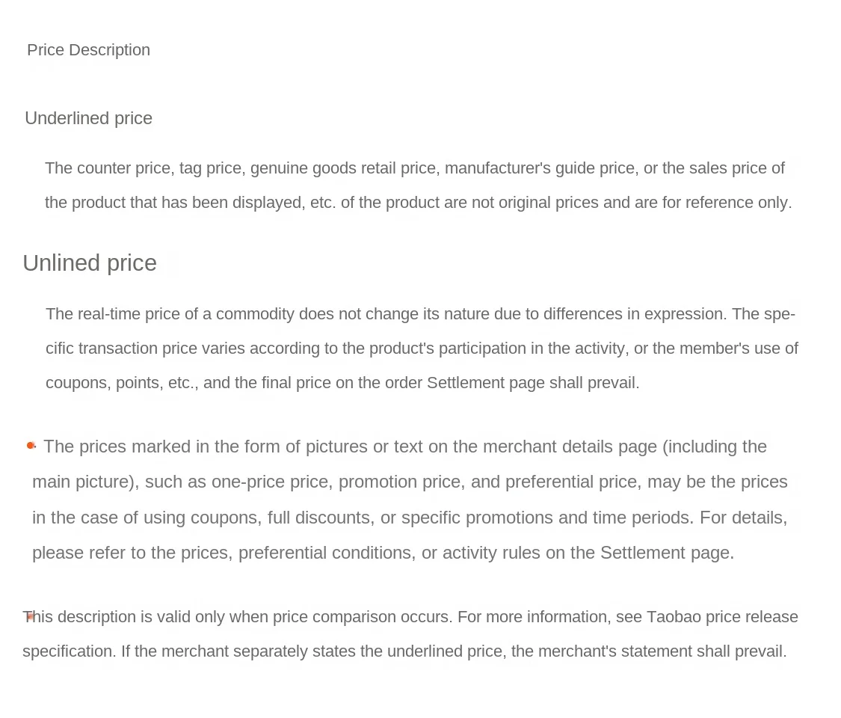Click the line starting 'please refer to the prices'

click(383, 553)
